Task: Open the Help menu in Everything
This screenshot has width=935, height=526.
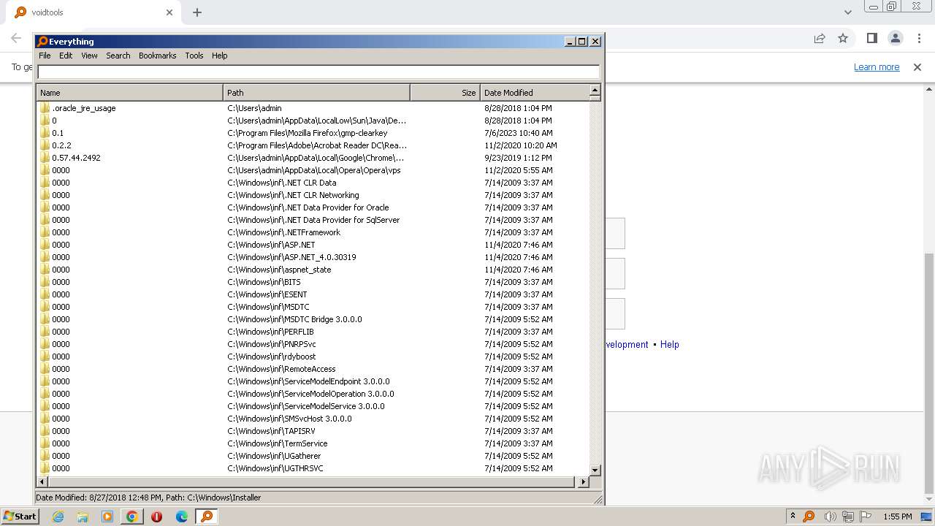Action: (x=219, y=56)
